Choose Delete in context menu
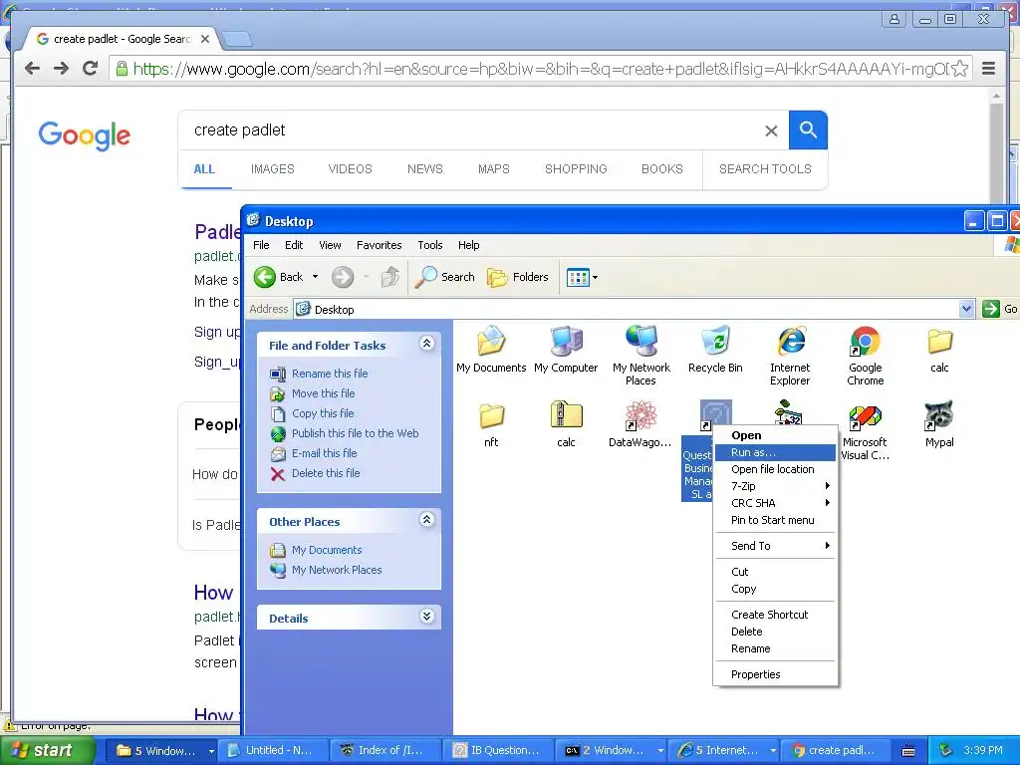The width and height of the screenshot is (1020, 765). (x=775, y=632)
